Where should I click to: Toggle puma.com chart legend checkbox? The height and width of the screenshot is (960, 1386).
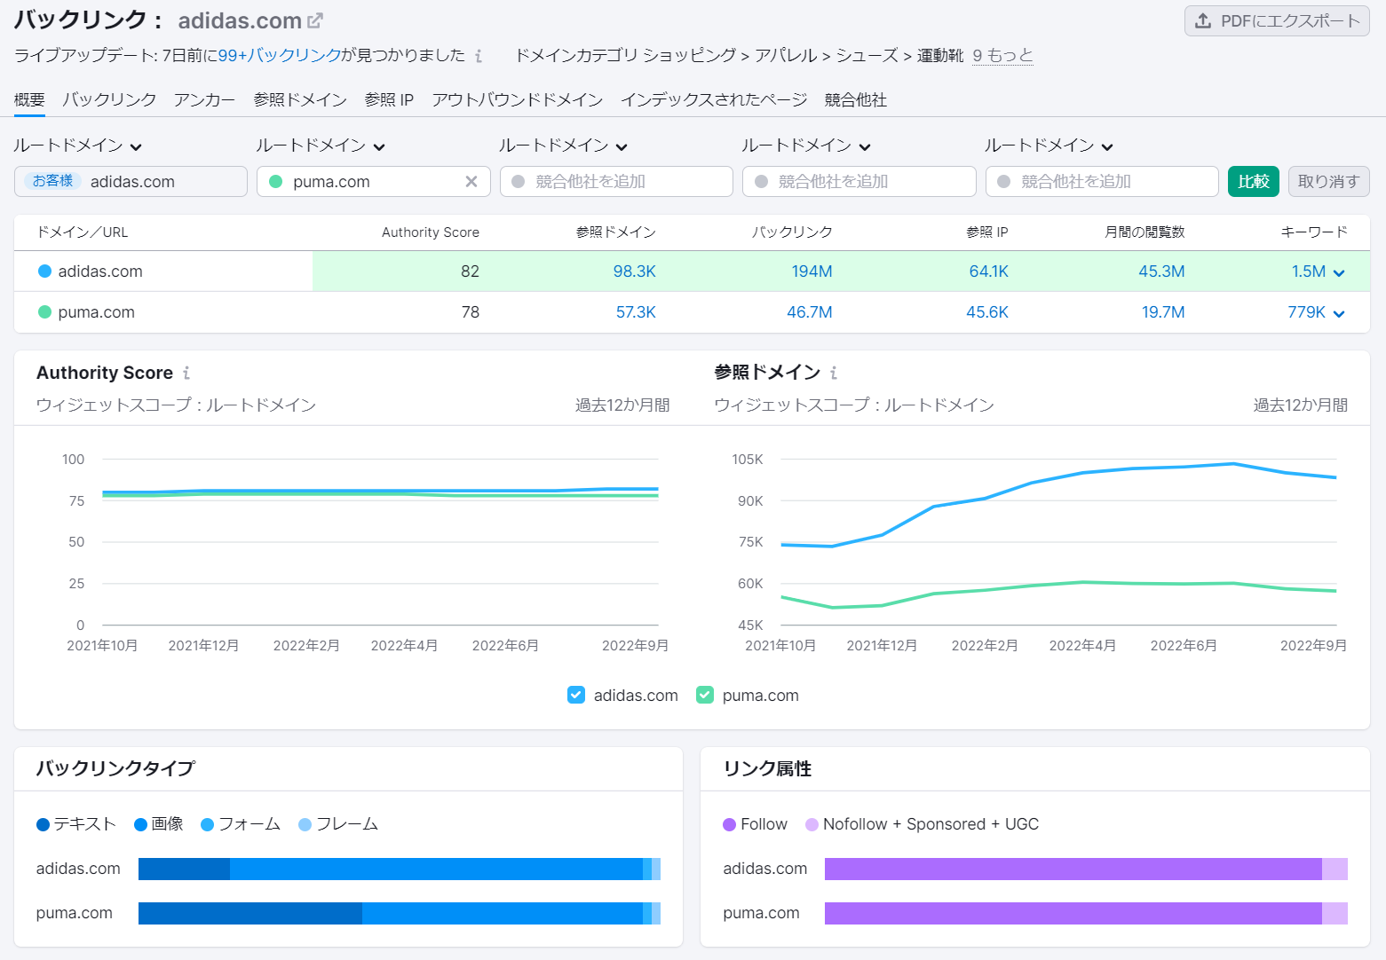click(705, 695)
